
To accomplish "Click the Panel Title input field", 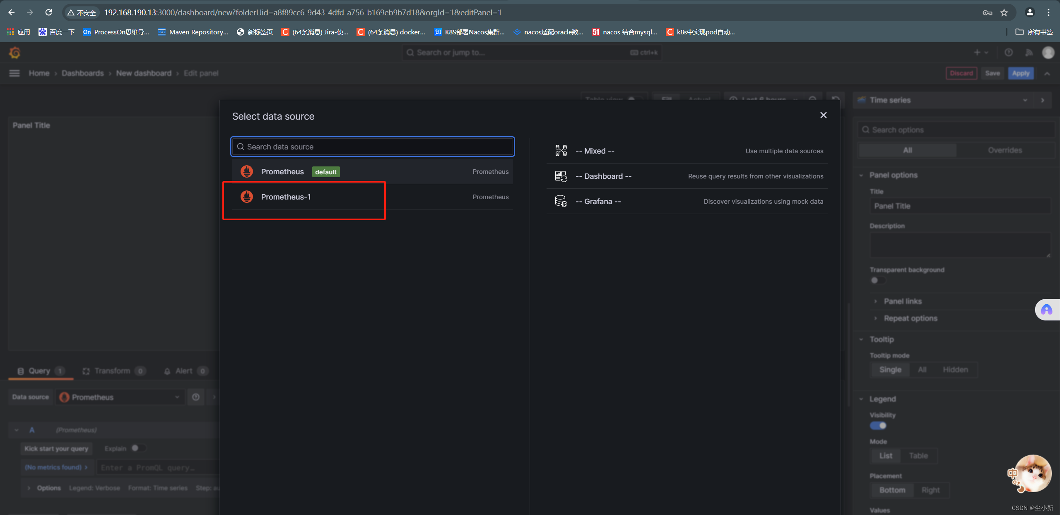I will pyautogui.click(x=960, y=206).
